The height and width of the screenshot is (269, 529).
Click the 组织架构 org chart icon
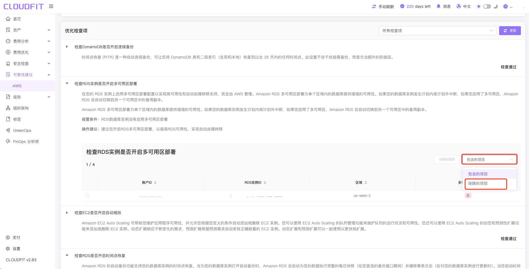point(8,108)
